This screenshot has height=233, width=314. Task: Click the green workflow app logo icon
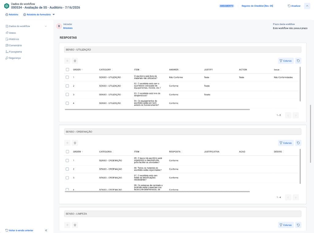(x=7, y=6)
